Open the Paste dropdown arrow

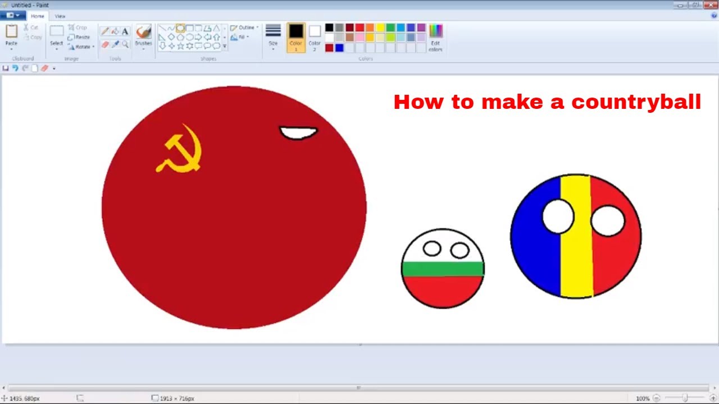coord(11,48)
